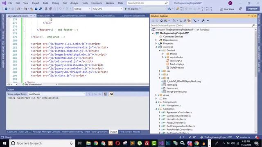Click No issues found indicator

point(32,85)
